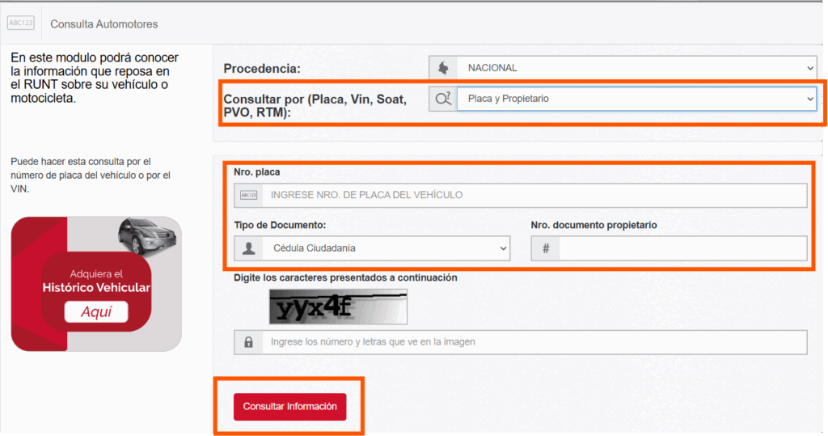Open the Cédula Ciudadanía document type dropdown

coord(387,248)
